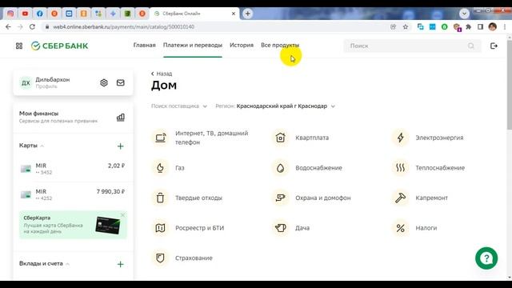Select the Квартплата house icon

point(281,138)
